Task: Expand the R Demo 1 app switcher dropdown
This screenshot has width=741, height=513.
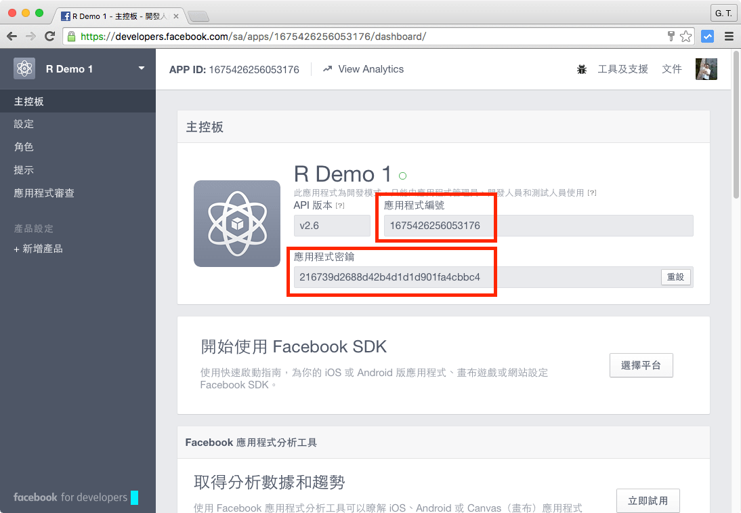Action: click(x=142, y=68)
